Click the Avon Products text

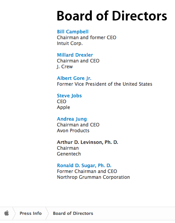coord(73,131)
